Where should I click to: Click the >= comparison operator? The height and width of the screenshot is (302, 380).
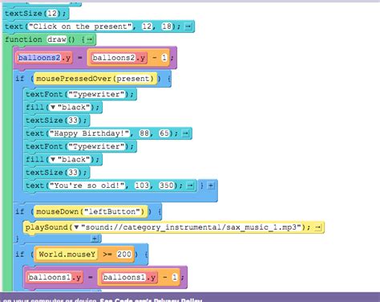point(107,255)
